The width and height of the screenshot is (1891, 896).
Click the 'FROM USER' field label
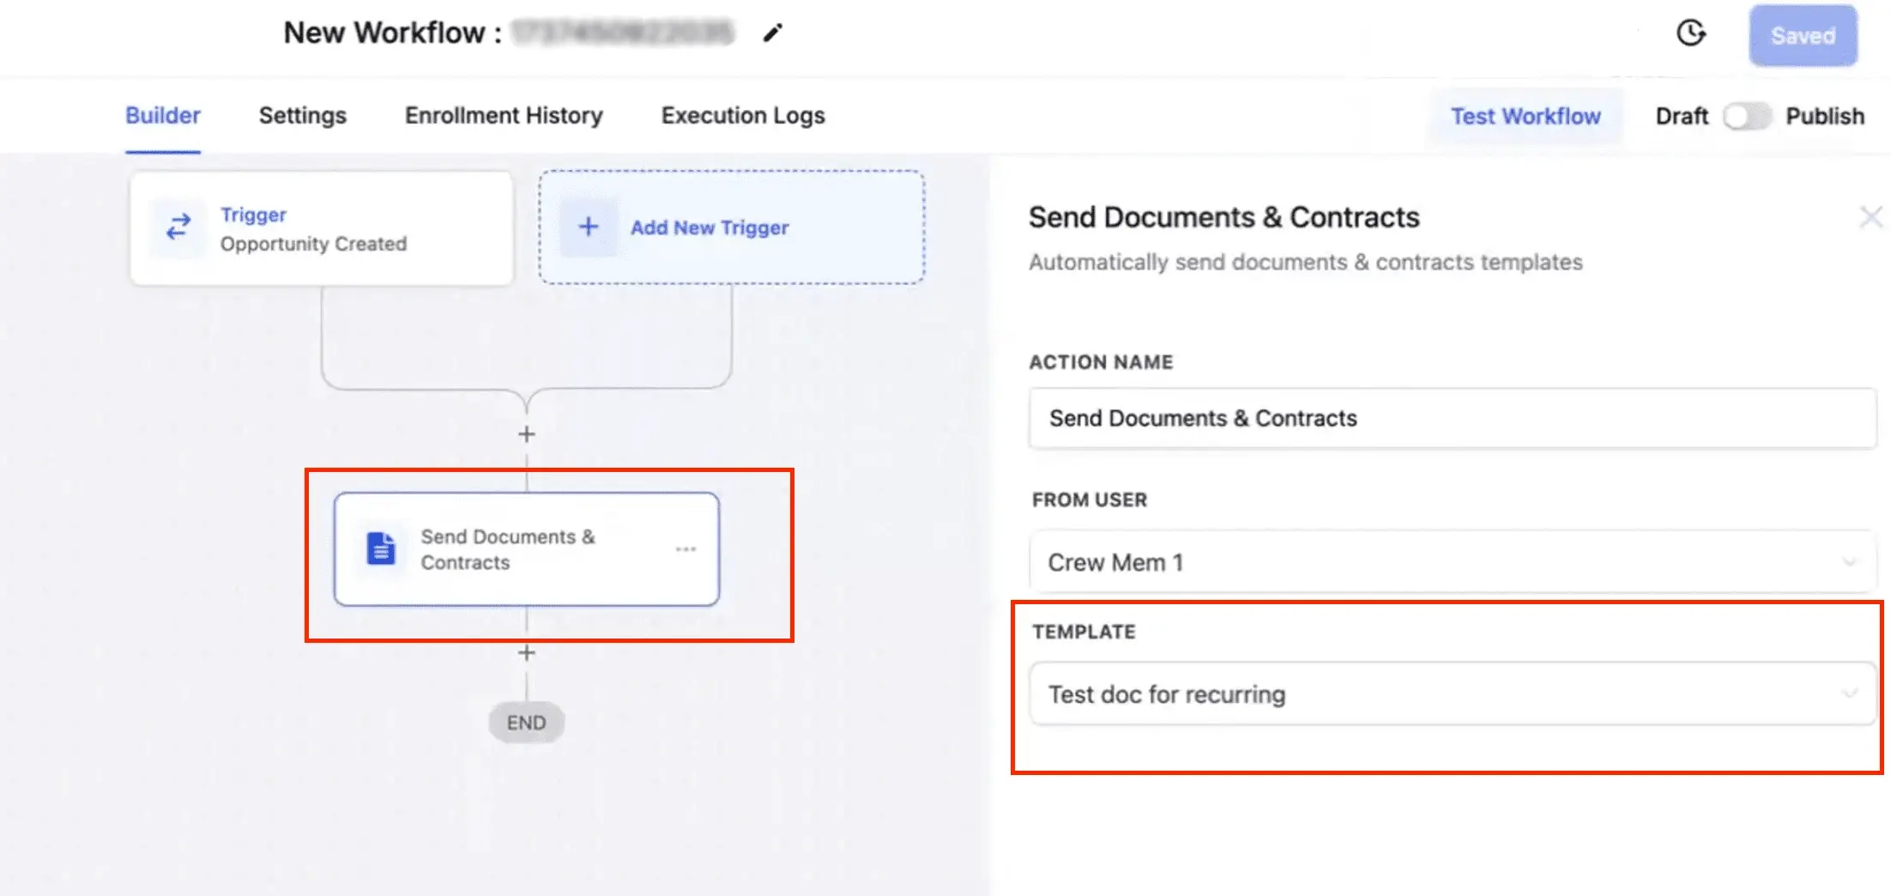tap(1090, 499)
